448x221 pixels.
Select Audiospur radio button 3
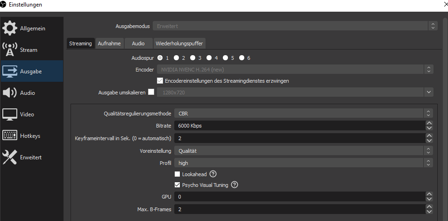192,58
